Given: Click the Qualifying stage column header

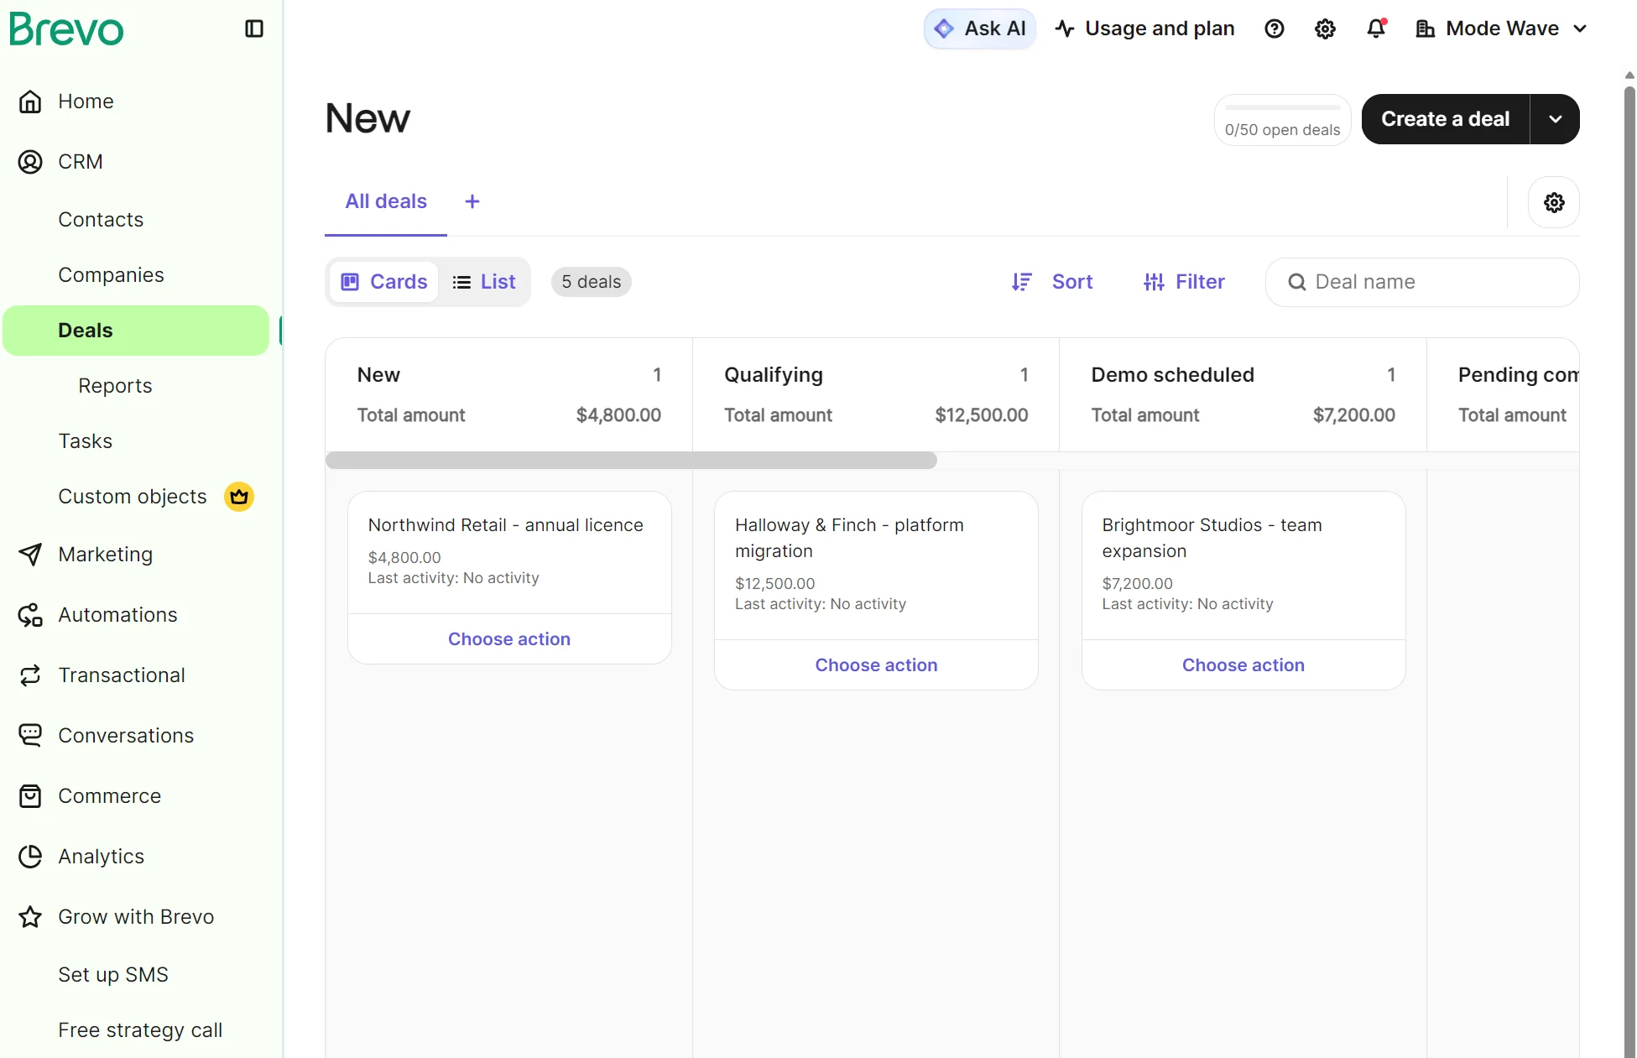Looking at the screenshot, I should [876, 395].
